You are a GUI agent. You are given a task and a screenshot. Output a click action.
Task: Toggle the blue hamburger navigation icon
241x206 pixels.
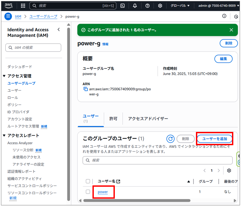tap(8, 16)
